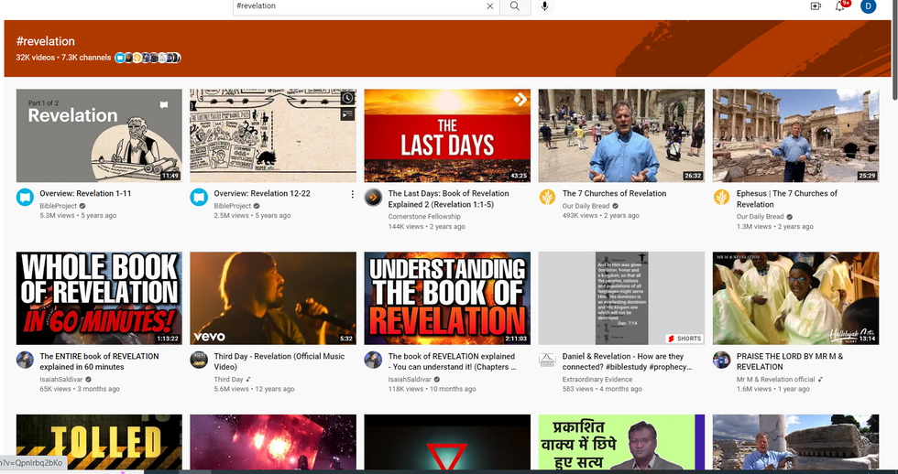Play the TOLLED yellow-text thumbnail

click(x=99, y=442)
